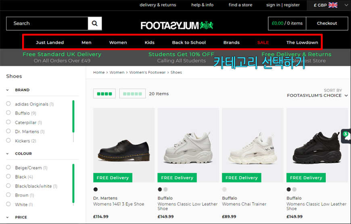Viewport: 351px width, 224px height.
Task: Select Black colour filter
Action: pos(8,176)
